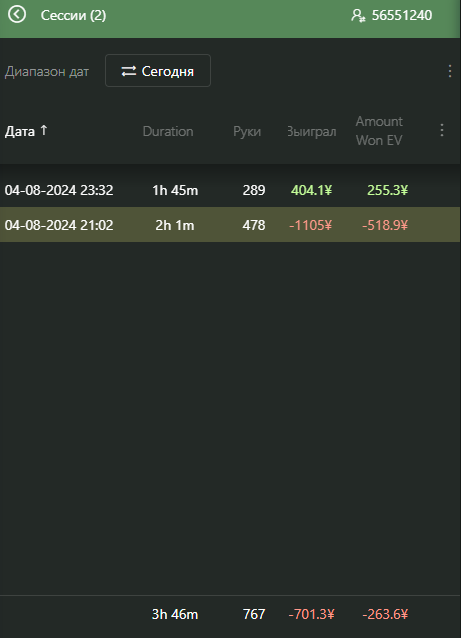461x638 pixels.
Task: Click the total duration 3h 46m
Action: click(175, 614)
